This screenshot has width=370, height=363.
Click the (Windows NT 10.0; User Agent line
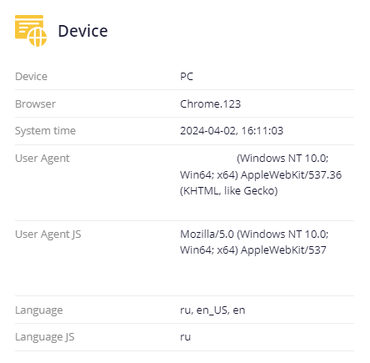[282, 159]
